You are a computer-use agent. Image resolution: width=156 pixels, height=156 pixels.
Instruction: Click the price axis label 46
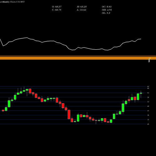[148, 106]
